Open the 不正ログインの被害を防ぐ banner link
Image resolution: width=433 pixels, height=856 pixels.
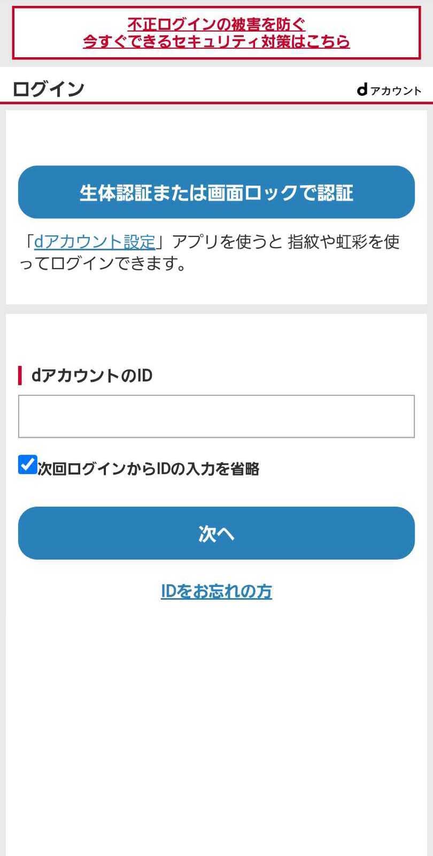pos(216,24)
